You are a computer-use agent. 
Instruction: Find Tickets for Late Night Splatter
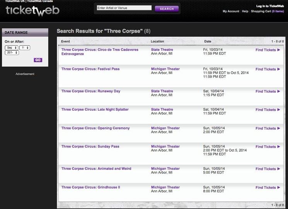coord(268,110)
